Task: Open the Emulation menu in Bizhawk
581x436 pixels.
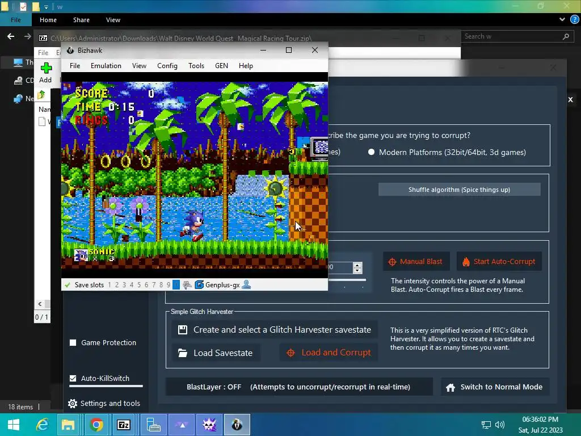Action: tap(106, 66)
